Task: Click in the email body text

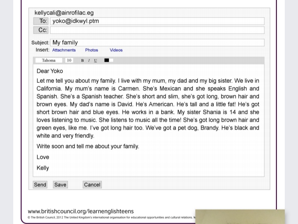Action: point(148,108)
